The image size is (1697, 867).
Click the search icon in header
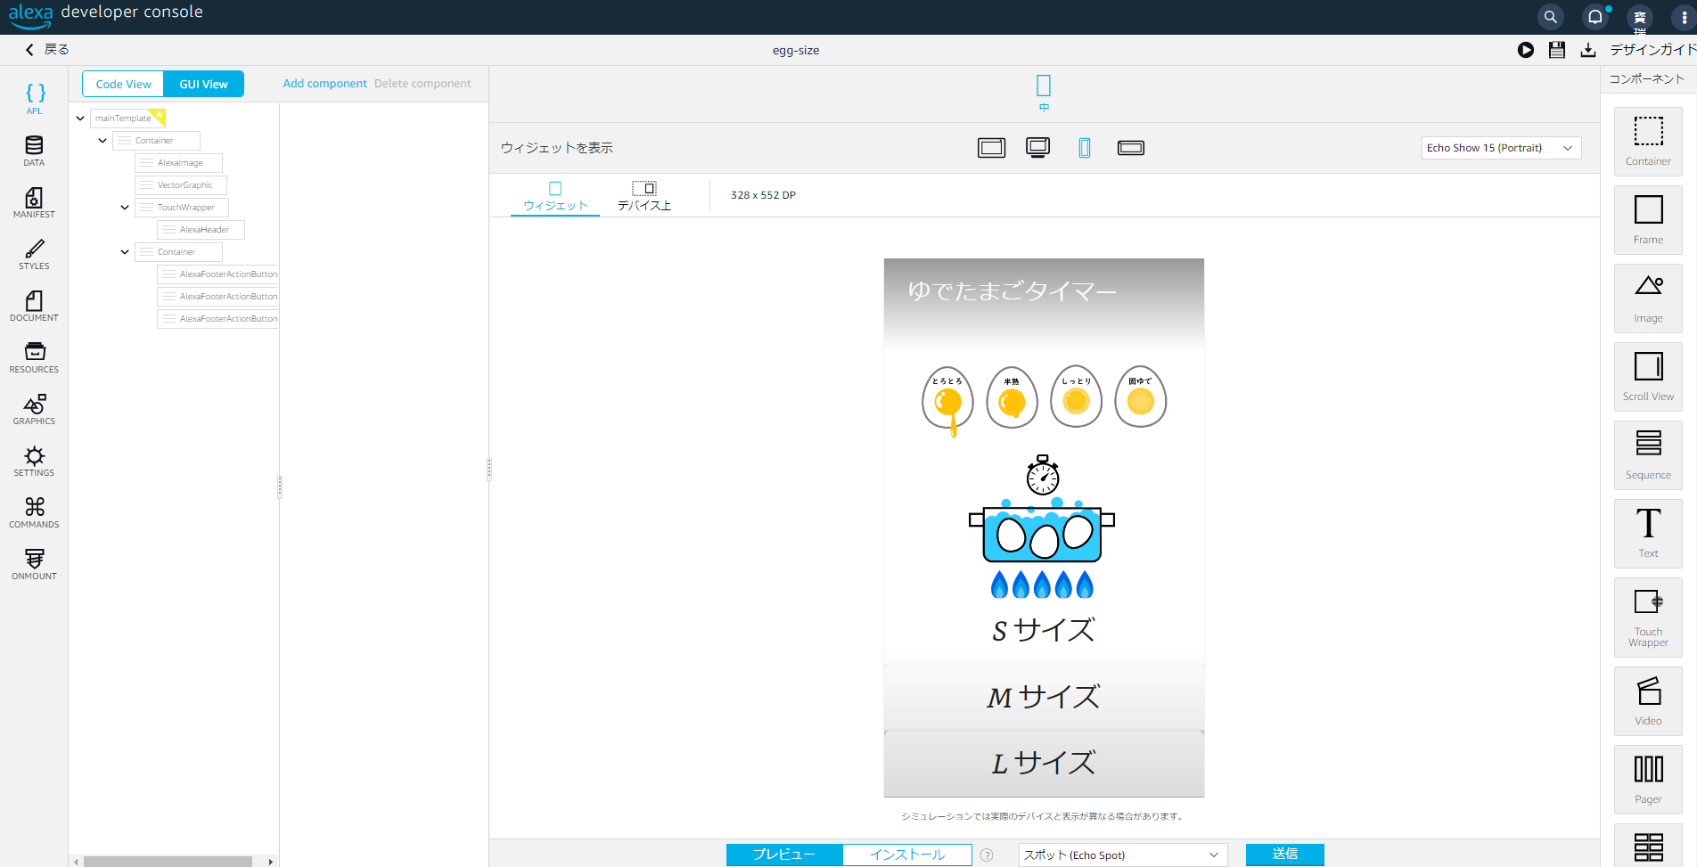coord(1551,17)
